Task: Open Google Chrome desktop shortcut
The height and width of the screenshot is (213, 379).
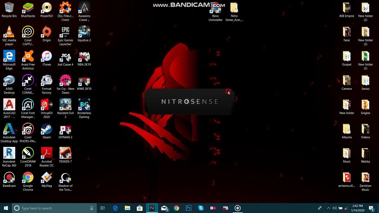Action: point(28,182)
